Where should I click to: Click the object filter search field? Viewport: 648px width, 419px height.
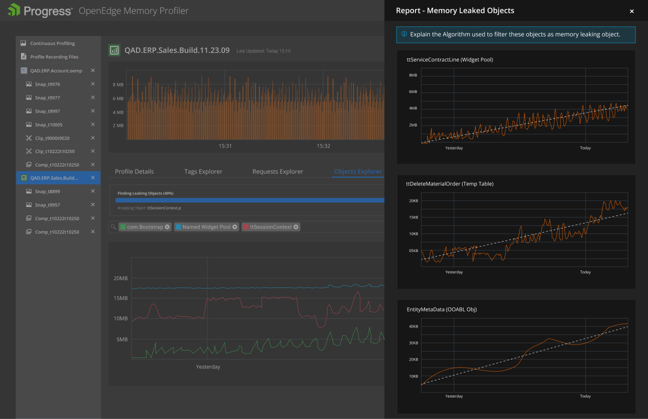click(247, 227)
